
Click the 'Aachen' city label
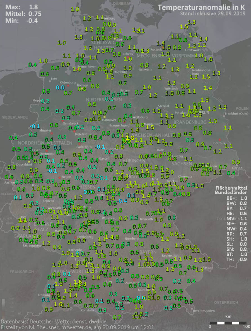pyautogui.click(x=9, y=182)
